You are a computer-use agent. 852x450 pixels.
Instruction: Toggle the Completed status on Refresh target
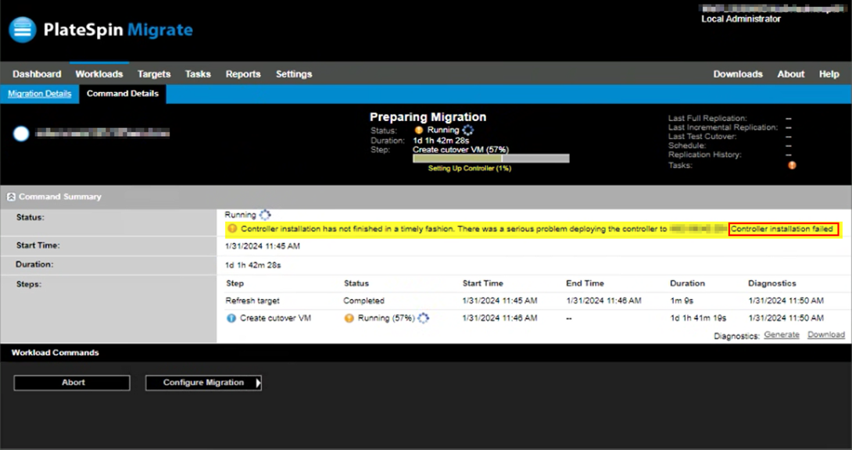[x=363, y=303]
